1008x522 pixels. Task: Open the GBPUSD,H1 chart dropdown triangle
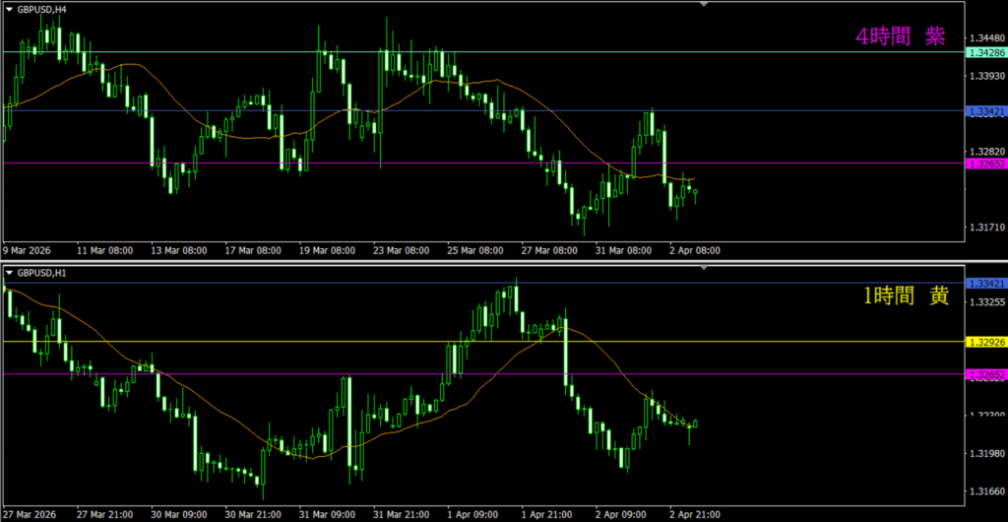pyautogui.click(x=9, y=273)
